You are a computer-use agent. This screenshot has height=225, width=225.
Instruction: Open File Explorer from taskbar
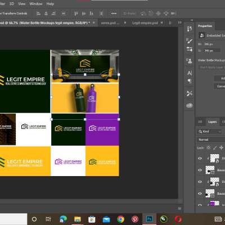(78, 219)
